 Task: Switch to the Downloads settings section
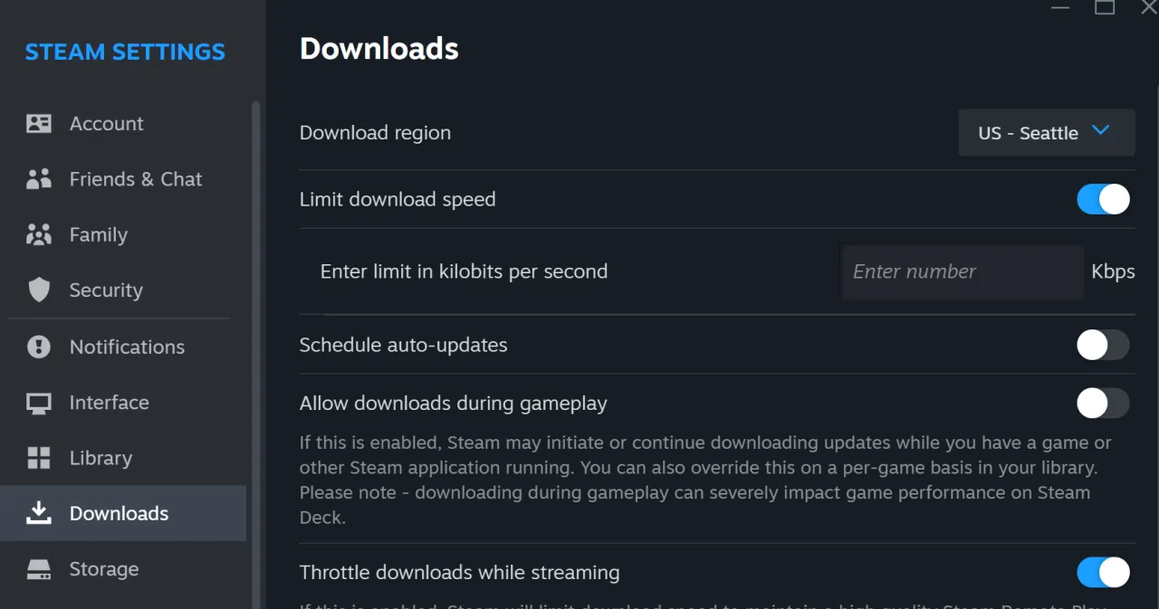[119, 513]
